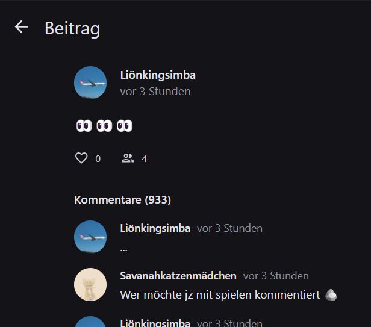Click the people icon showing 4 participants
Viewport: 371px width, 327px height.
click(128, 158)
